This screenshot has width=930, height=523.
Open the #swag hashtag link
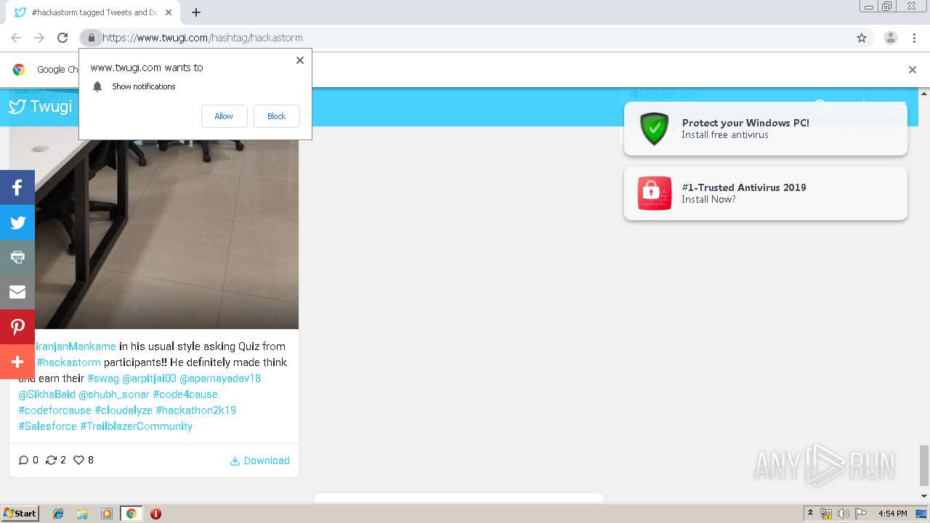[103, 378]
